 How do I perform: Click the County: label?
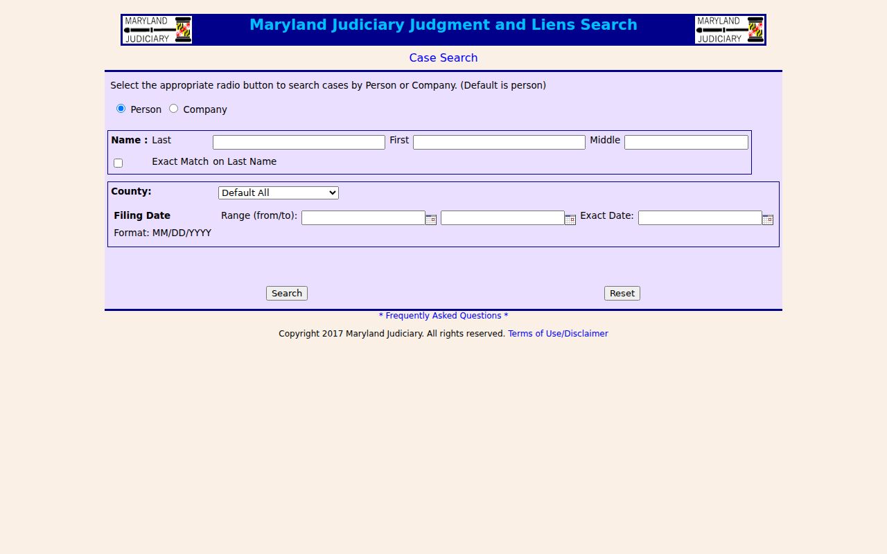coord(131,192)
